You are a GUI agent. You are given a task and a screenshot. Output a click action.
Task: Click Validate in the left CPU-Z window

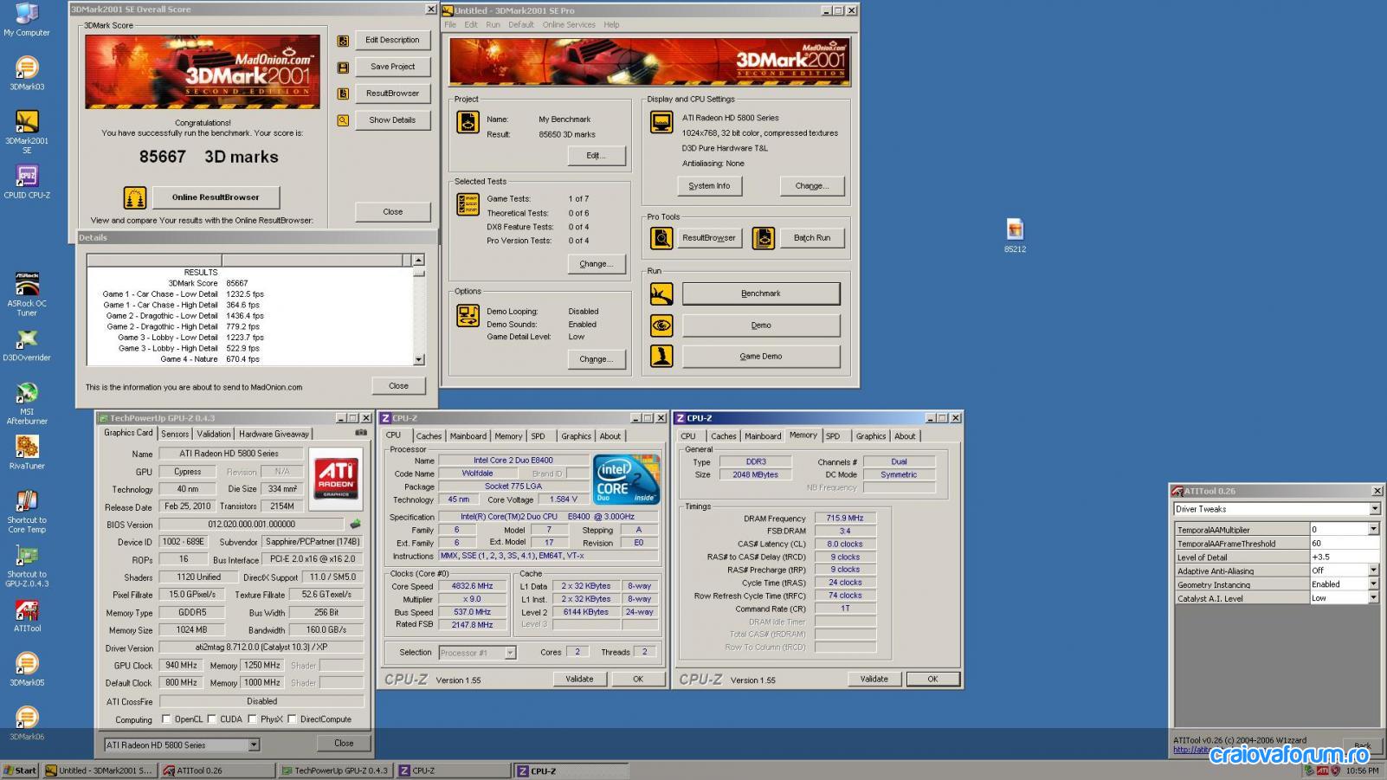(x=579, y=680)
